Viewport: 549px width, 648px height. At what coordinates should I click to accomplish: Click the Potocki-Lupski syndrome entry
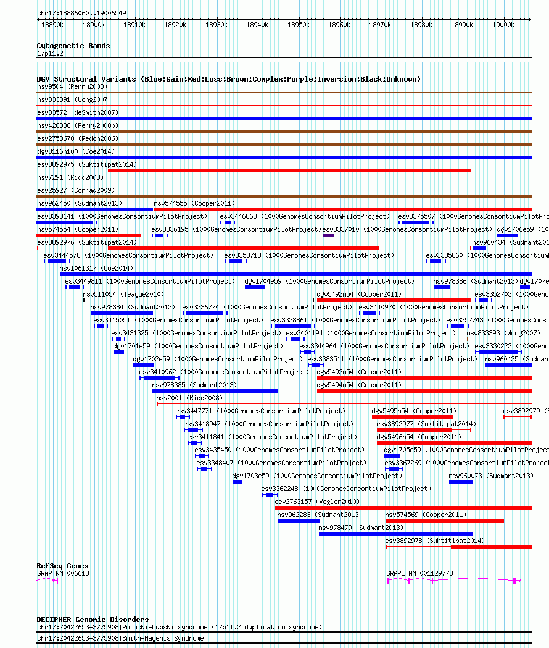[x=180, y=628]
